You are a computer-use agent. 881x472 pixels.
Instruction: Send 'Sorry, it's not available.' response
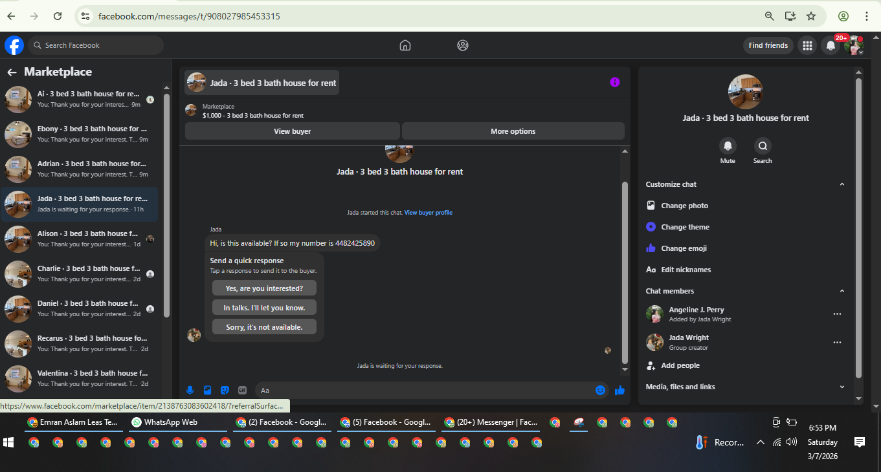click(264, 327)
